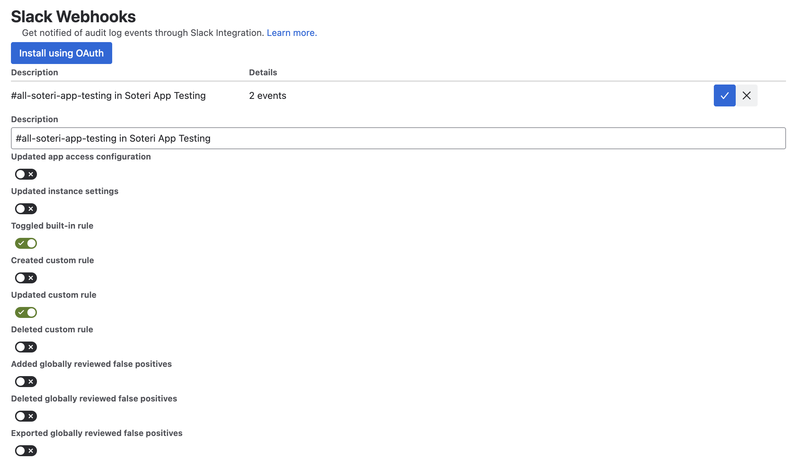Click the Toggled built-in rule label
Screen dimensions: 799x462
tap(52, 226)
